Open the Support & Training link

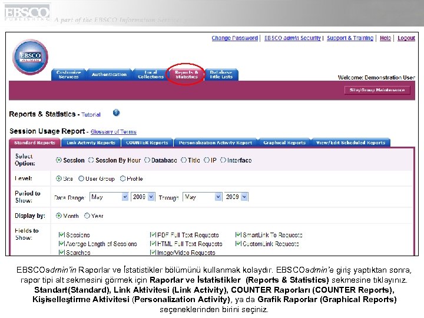[x=350, y=38]
